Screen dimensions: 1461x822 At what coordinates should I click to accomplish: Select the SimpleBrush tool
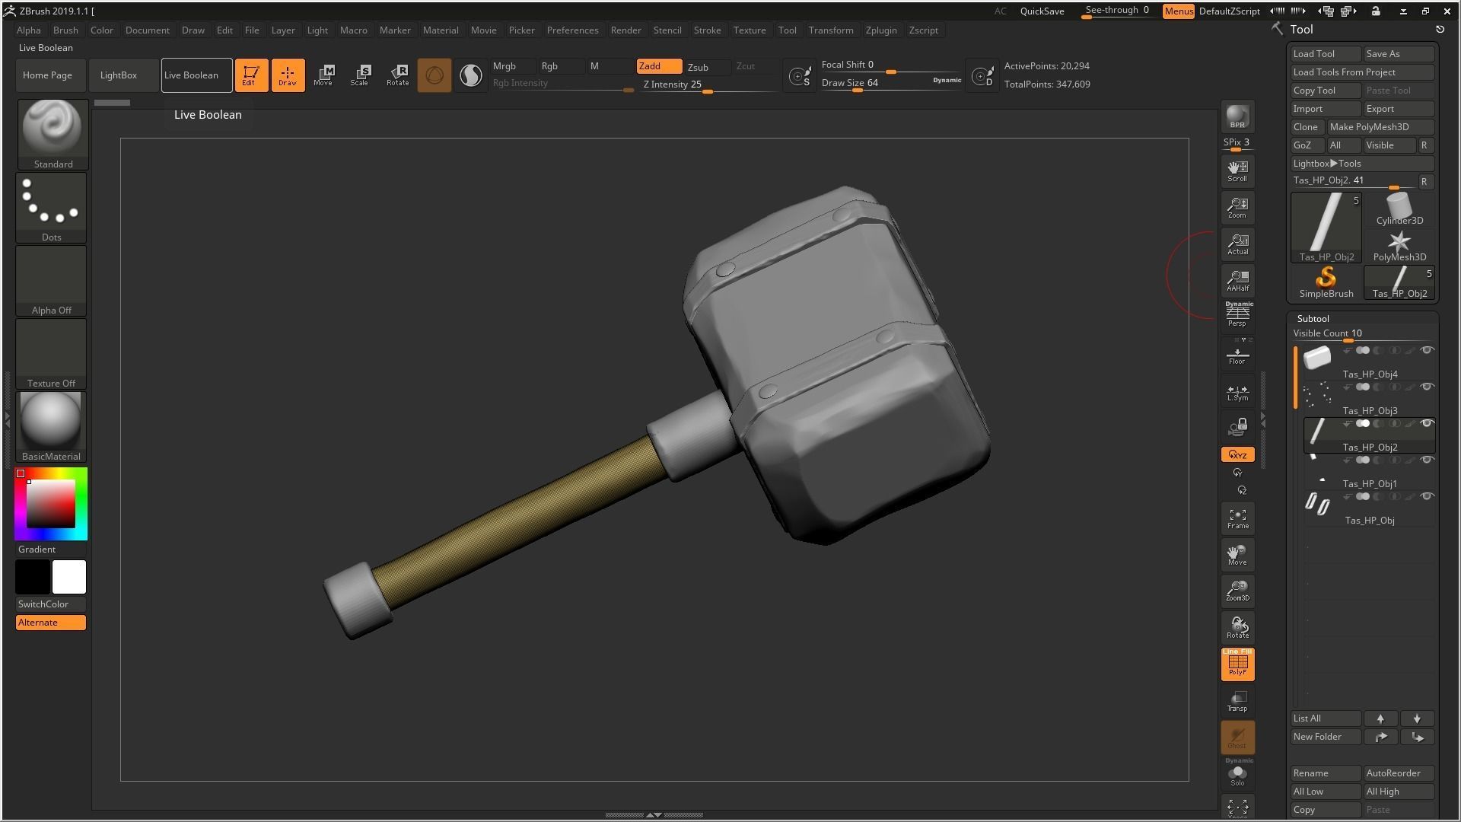[1326, 282]
